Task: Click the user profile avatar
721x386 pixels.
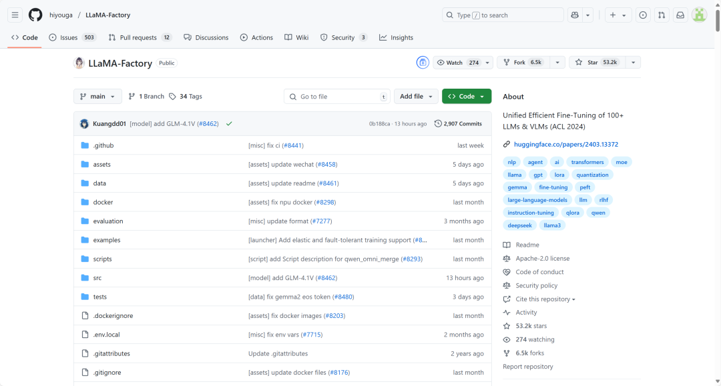Action: coord(699,15)
